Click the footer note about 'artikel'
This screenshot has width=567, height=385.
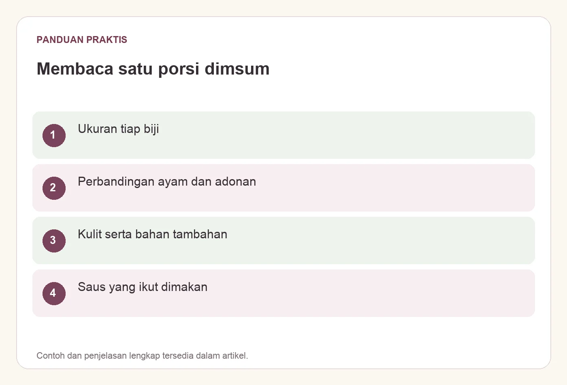[142, 356]
